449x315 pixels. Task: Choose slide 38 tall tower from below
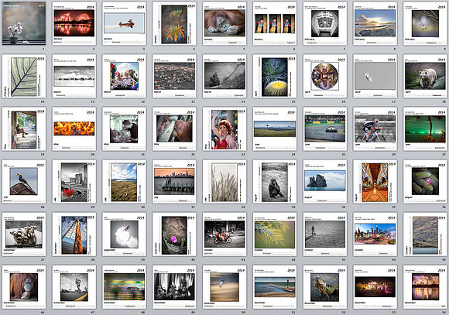(x=74, y=235)
